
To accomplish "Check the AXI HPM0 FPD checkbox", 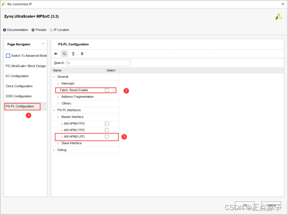I will click(x=107, y=123).
